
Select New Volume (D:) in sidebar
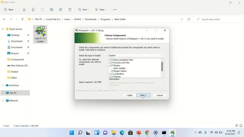pos(18,65)
